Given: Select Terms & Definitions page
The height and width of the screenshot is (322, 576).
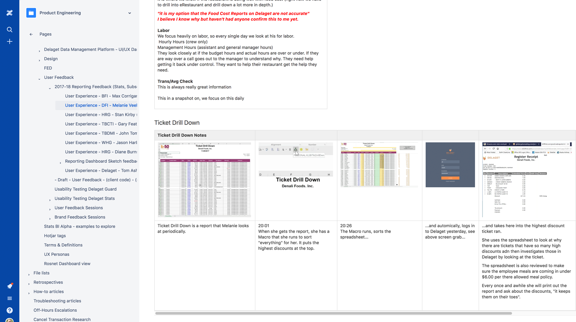Looking at the screenshot, I should pyautogui.click(x=63, y=245).
